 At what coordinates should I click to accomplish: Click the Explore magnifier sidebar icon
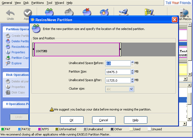(8, 63)
